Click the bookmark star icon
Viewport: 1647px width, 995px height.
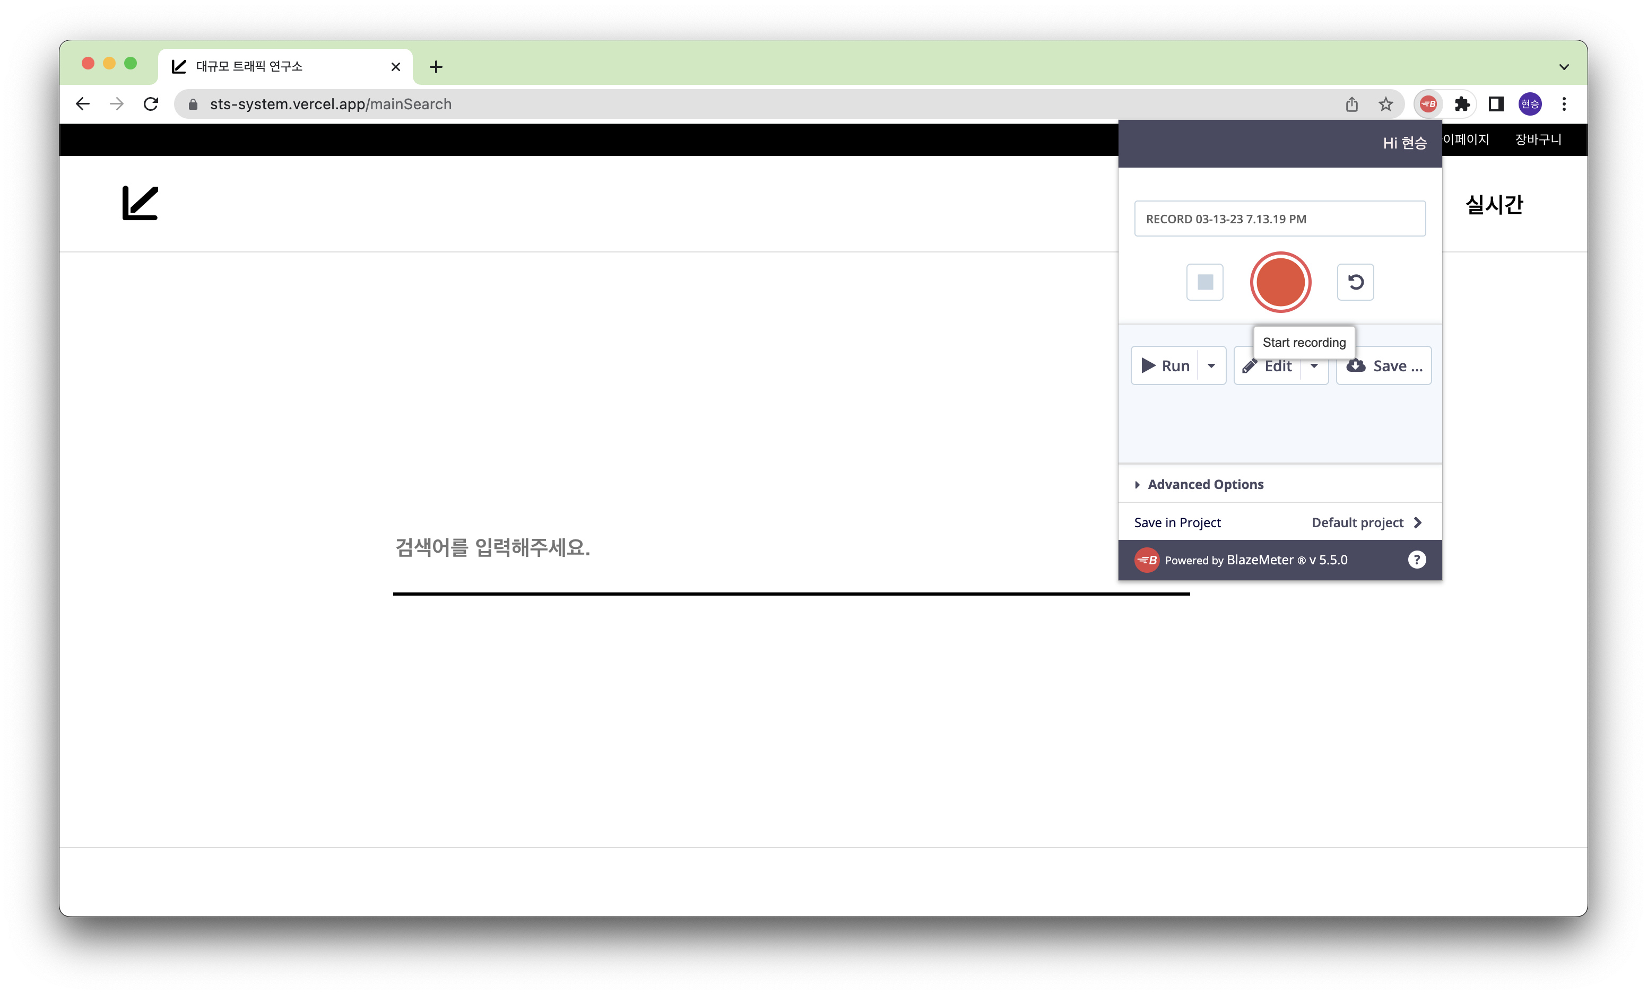point(1385,104)
